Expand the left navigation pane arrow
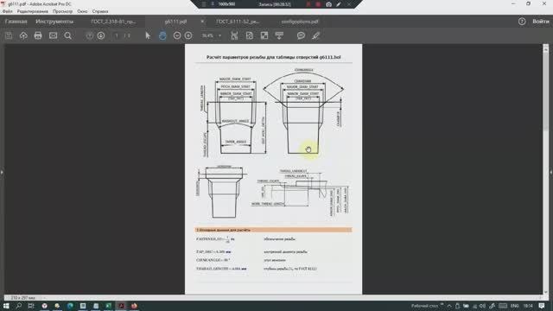553x311 pixels. 2,172
